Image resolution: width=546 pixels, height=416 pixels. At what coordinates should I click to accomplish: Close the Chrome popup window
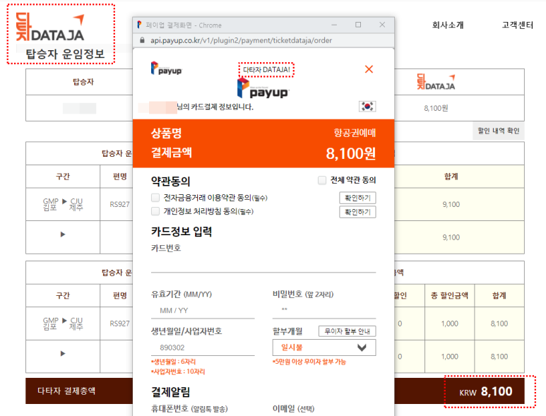(x=382, y=25)
